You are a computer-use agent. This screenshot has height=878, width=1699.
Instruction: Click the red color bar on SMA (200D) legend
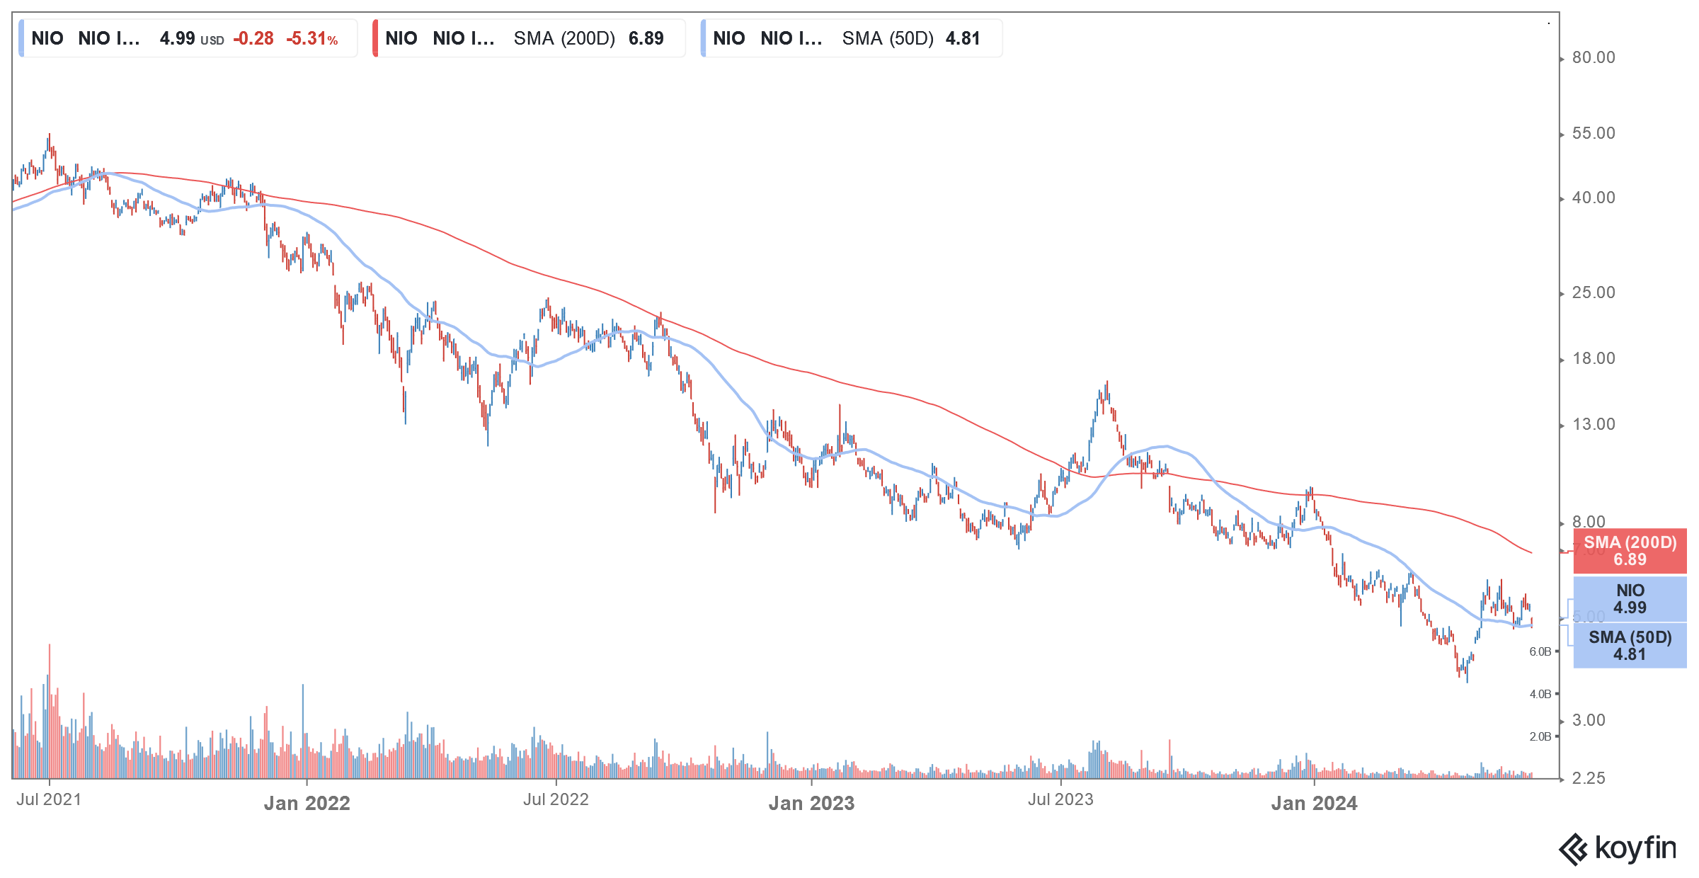click(x=375, y=38)
